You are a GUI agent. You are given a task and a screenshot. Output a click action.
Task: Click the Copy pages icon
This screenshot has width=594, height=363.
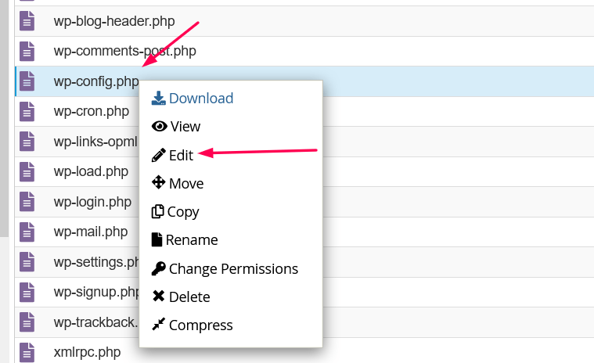coord(157,211)
